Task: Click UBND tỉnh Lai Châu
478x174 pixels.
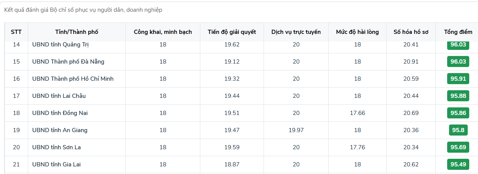Action: coord(59,96)
